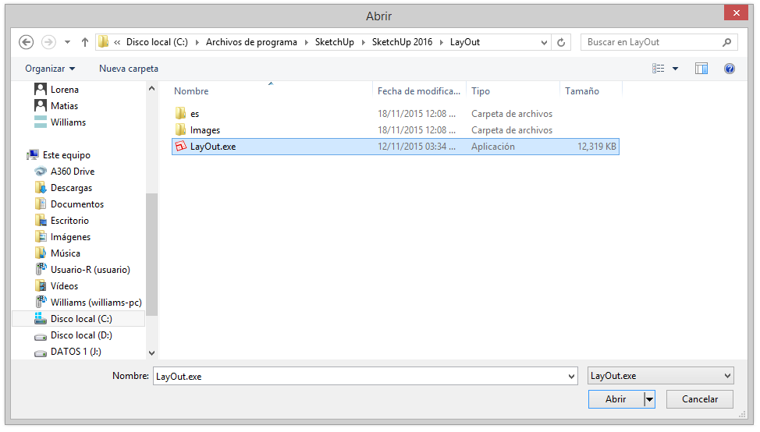760x432 pixels.
Task: Open help with blue question icon
Action: click(730, 69)
